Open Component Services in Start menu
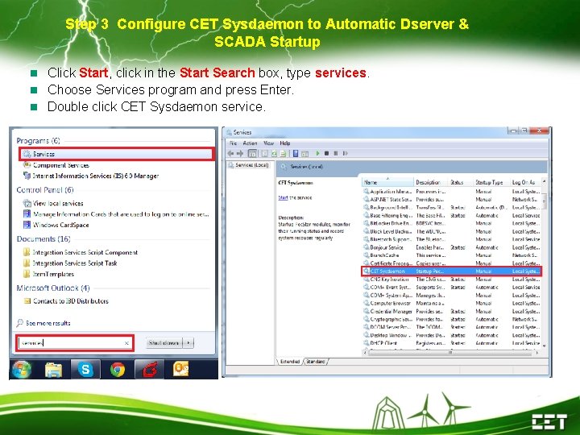 pos(61,165)
